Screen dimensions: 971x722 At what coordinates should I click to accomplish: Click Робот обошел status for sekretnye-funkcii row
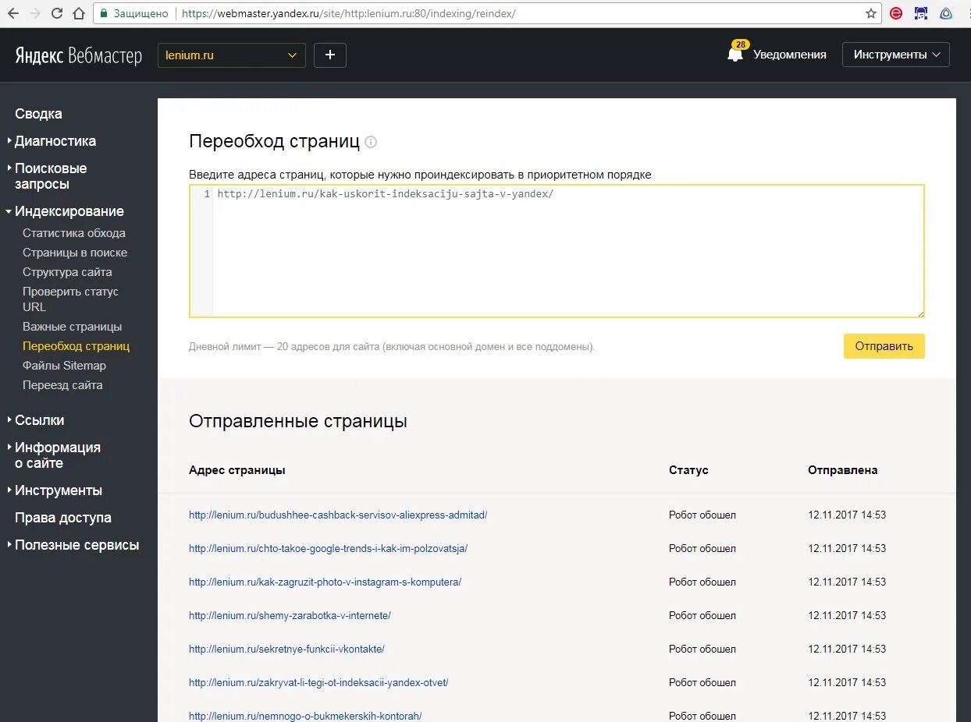[702, 649]
